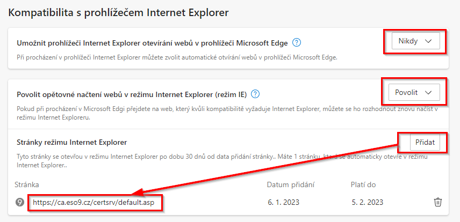
Task: Click description starting "Pokud při procházení v Microsoft Edgi"
Action: tap(227, 113)
